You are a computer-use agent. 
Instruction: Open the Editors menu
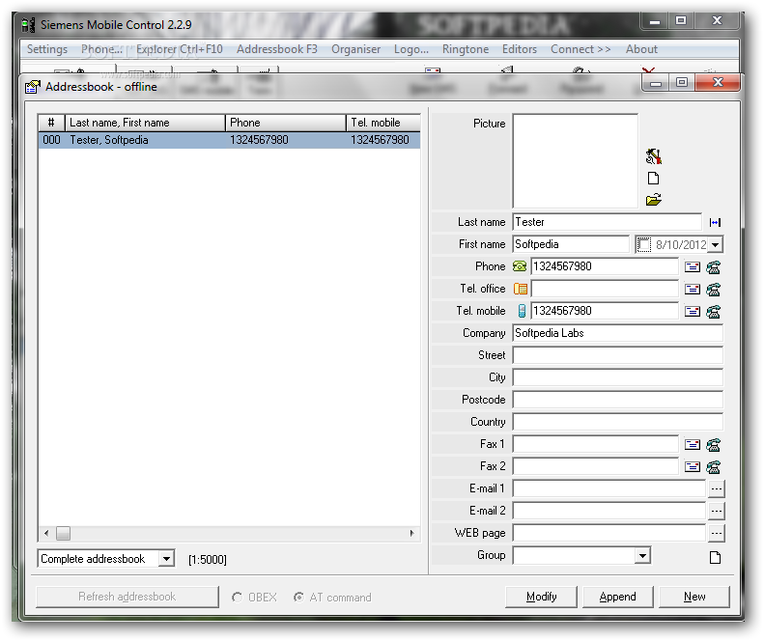[x=520, y=49]
